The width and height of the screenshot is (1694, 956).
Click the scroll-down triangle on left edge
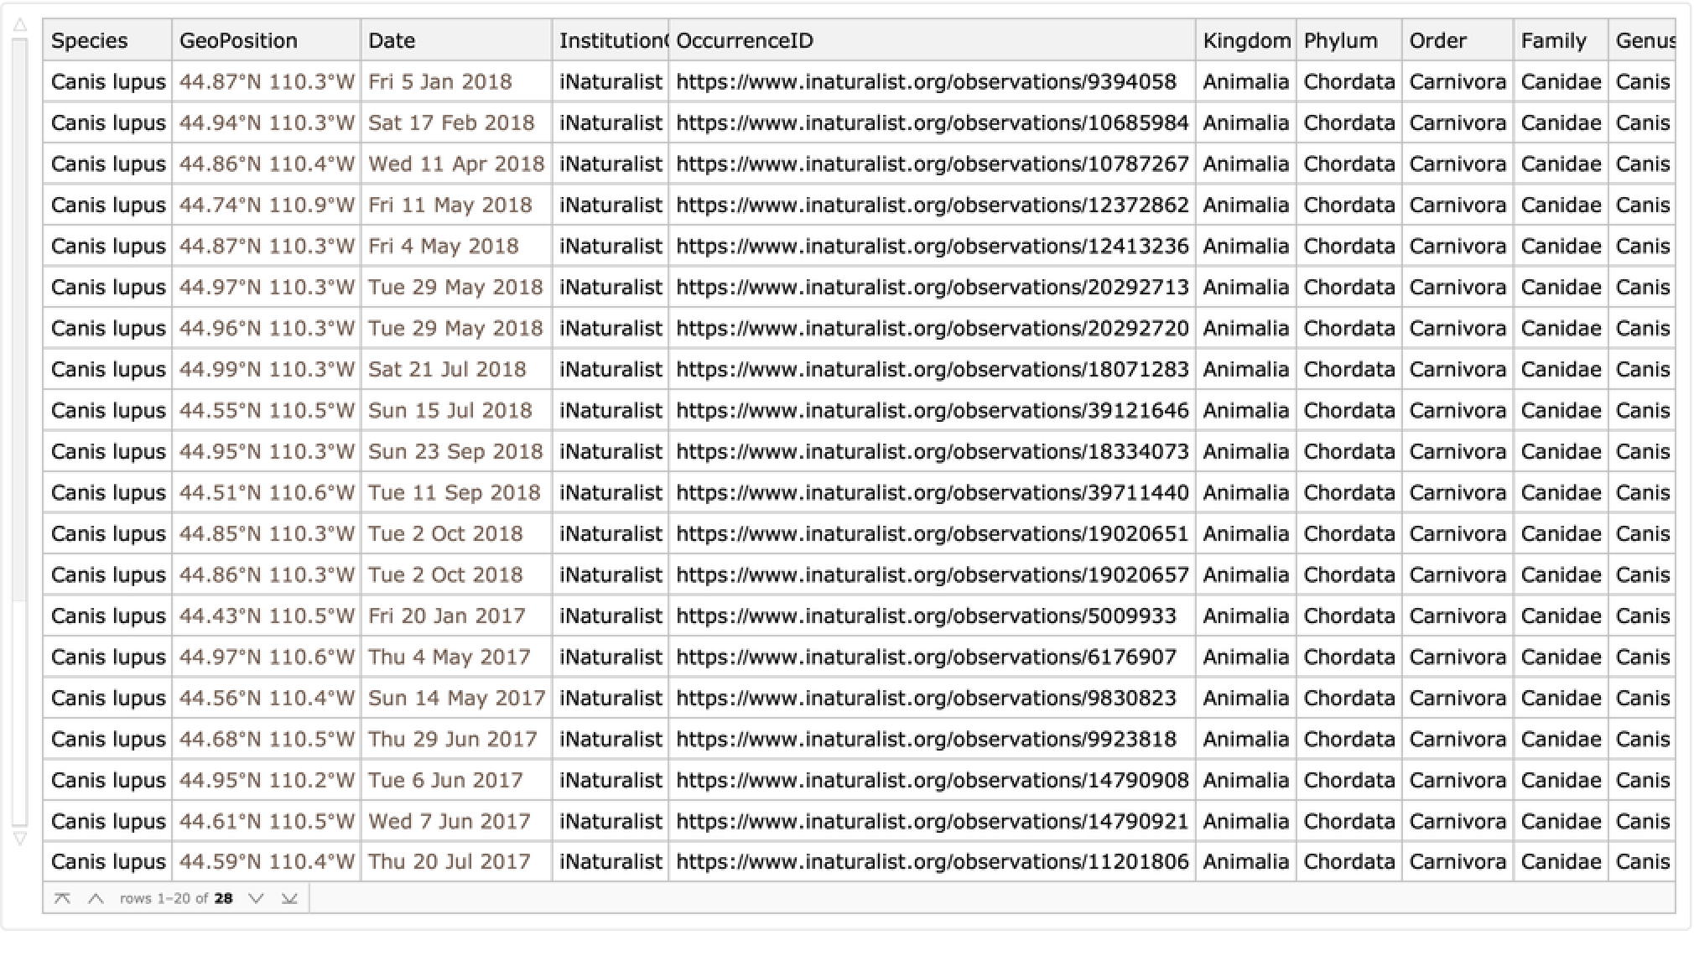(20, 839)
